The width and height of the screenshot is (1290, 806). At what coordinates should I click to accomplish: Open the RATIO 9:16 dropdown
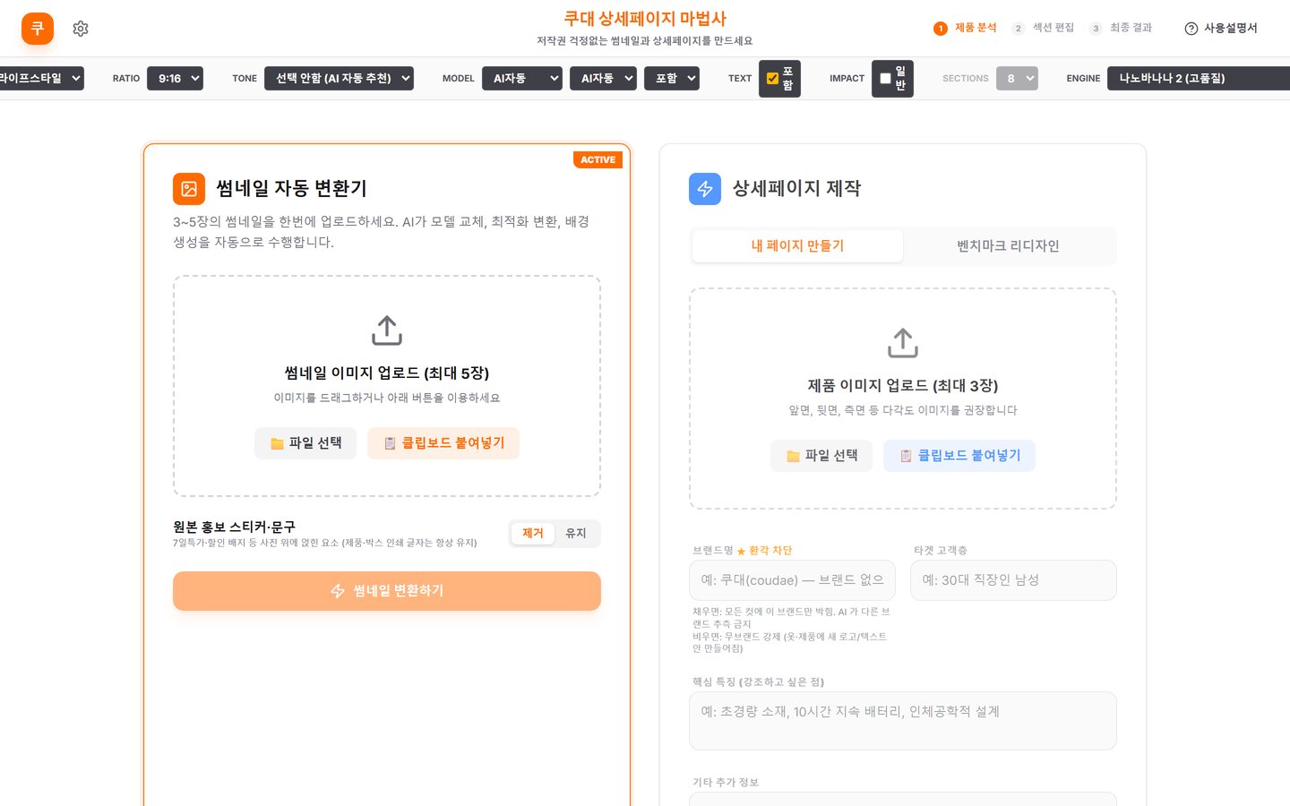[x=175, y=79]
